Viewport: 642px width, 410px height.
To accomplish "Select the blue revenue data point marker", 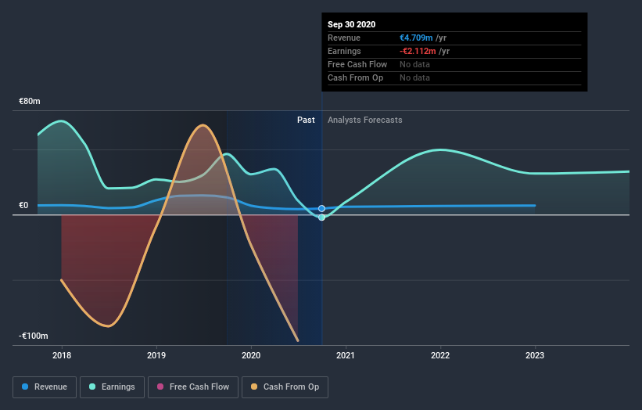I will (x=322, y=208).
